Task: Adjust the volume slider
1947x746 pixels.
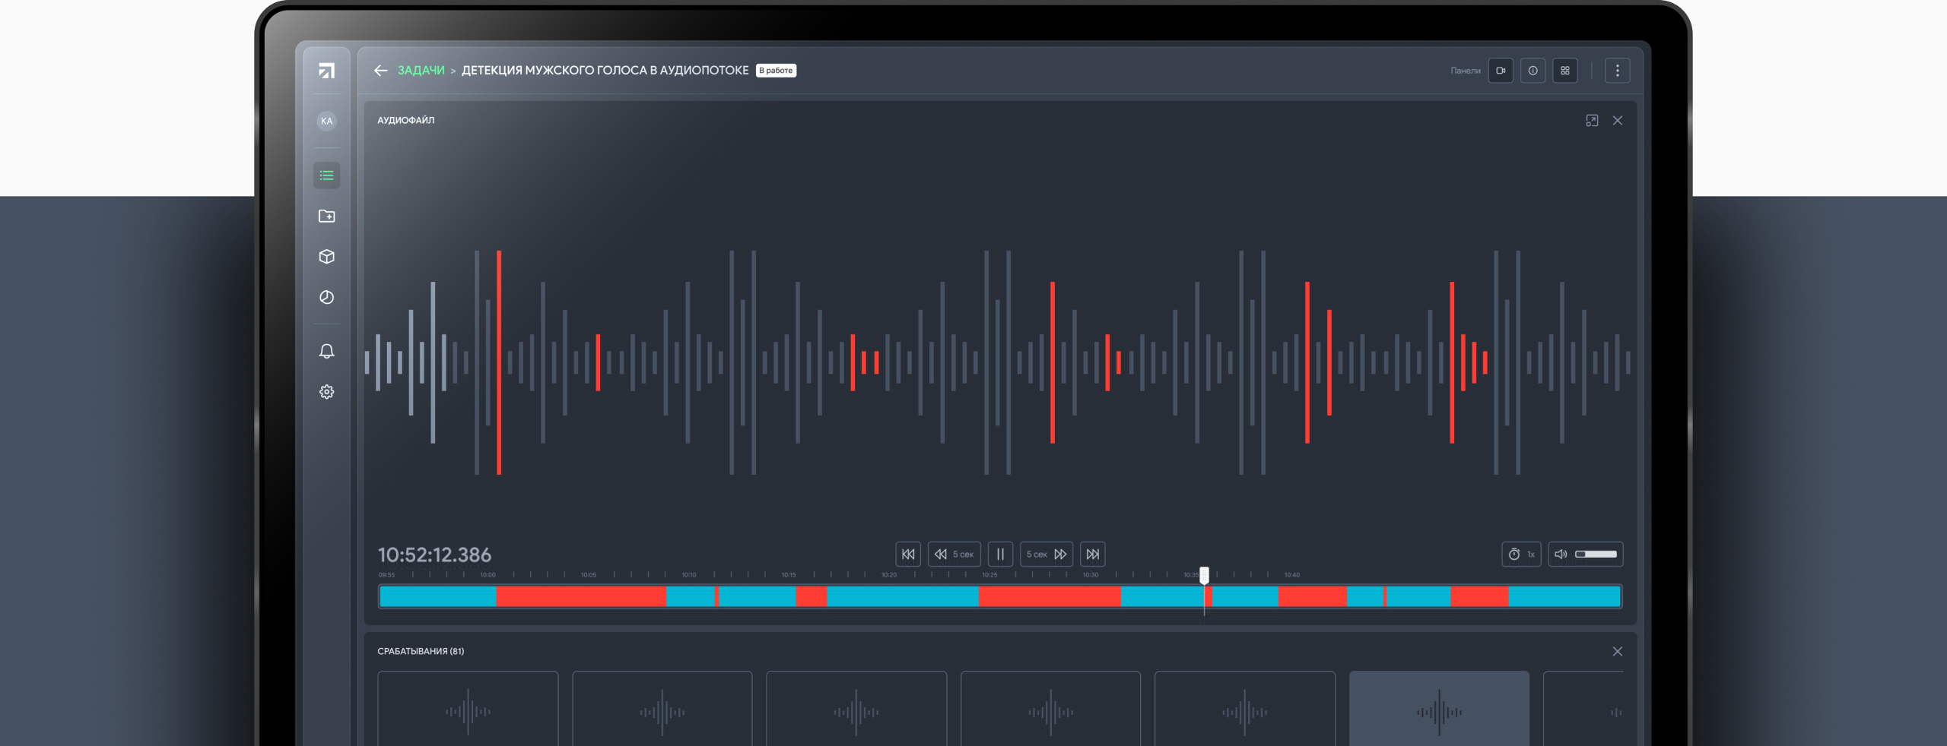Action: (1596, 555)
